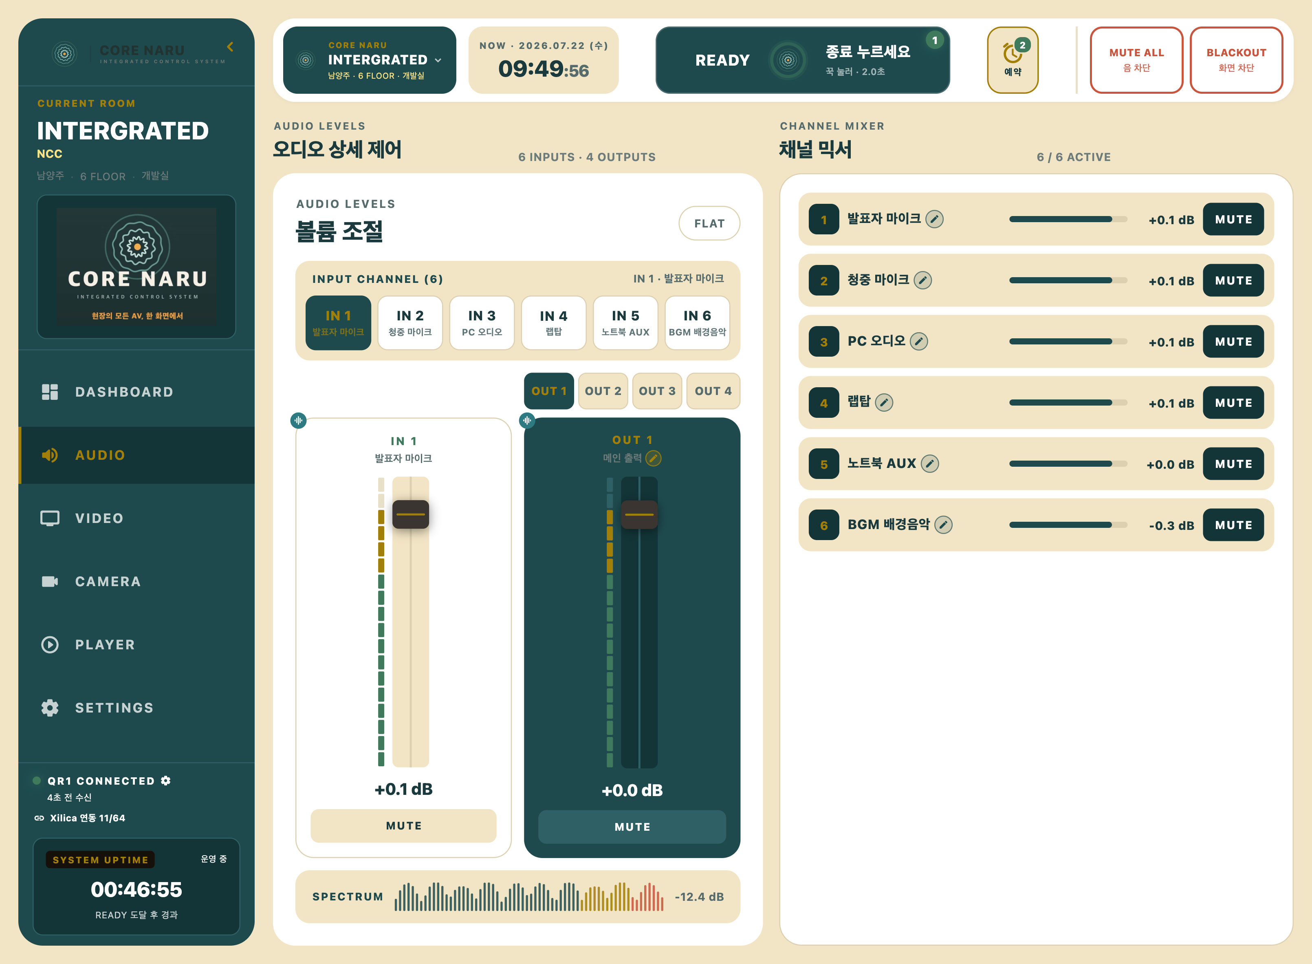Mute mixer channel 1 발표자 마이크
1312x964 pixels.
click(1233, 219)
